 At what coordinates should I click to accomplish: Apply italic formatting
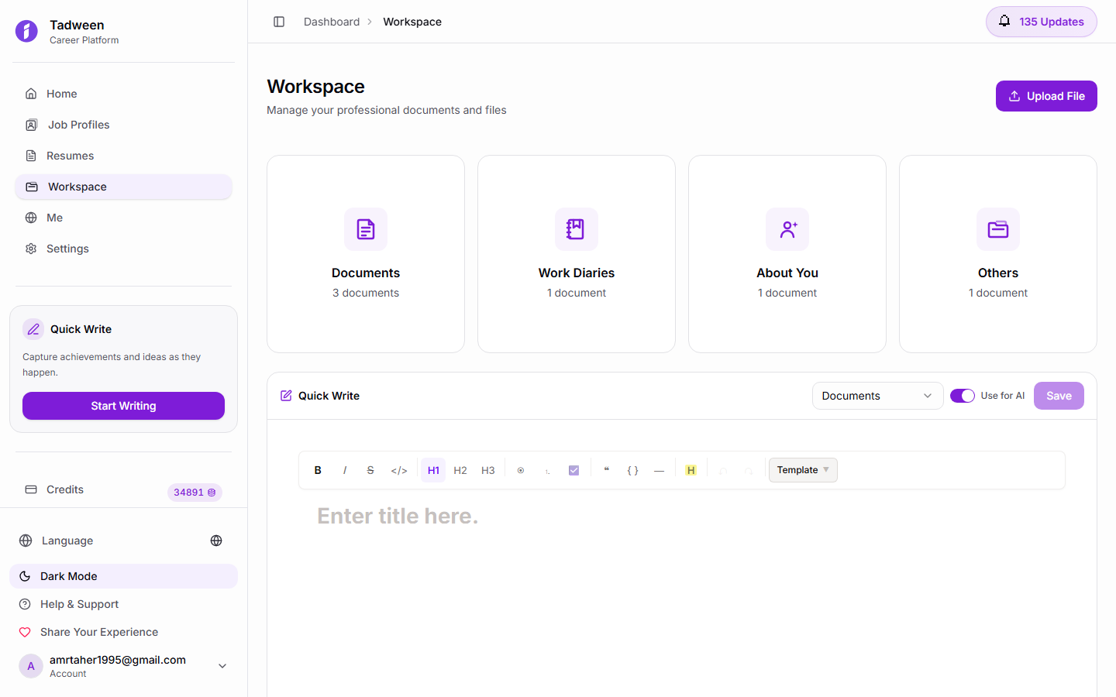tap(344, 470)
